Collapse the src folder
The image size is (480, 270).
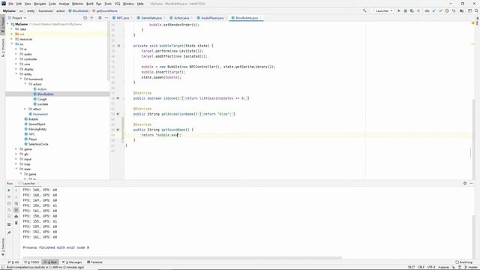pyautogui.click(x=12, y=44)
